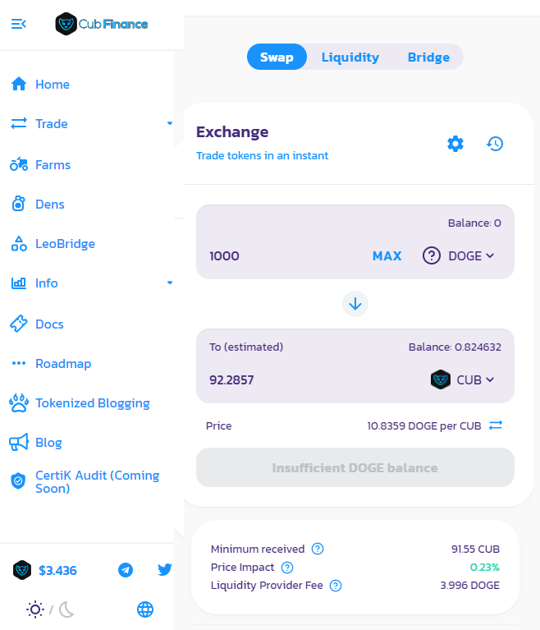Click the MAX amount button
Viewport: 540px width, 630px height.
[x=387, y=256]
